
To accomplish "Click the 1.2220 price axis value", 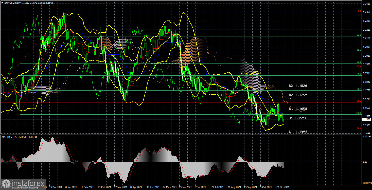I will pyautogui.click(x=366, y=30).
